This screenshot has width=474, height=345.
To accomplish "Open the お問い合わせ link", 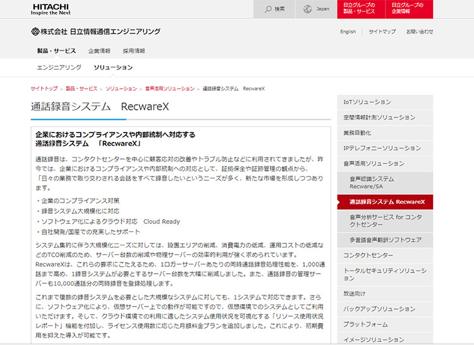I will click(x=420, y=32).
